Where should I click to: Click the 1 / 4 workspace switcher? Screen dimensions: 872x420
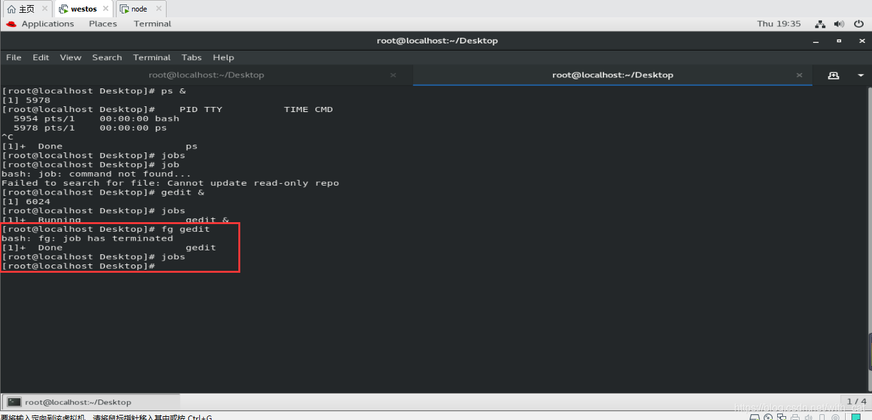[857, 401]
